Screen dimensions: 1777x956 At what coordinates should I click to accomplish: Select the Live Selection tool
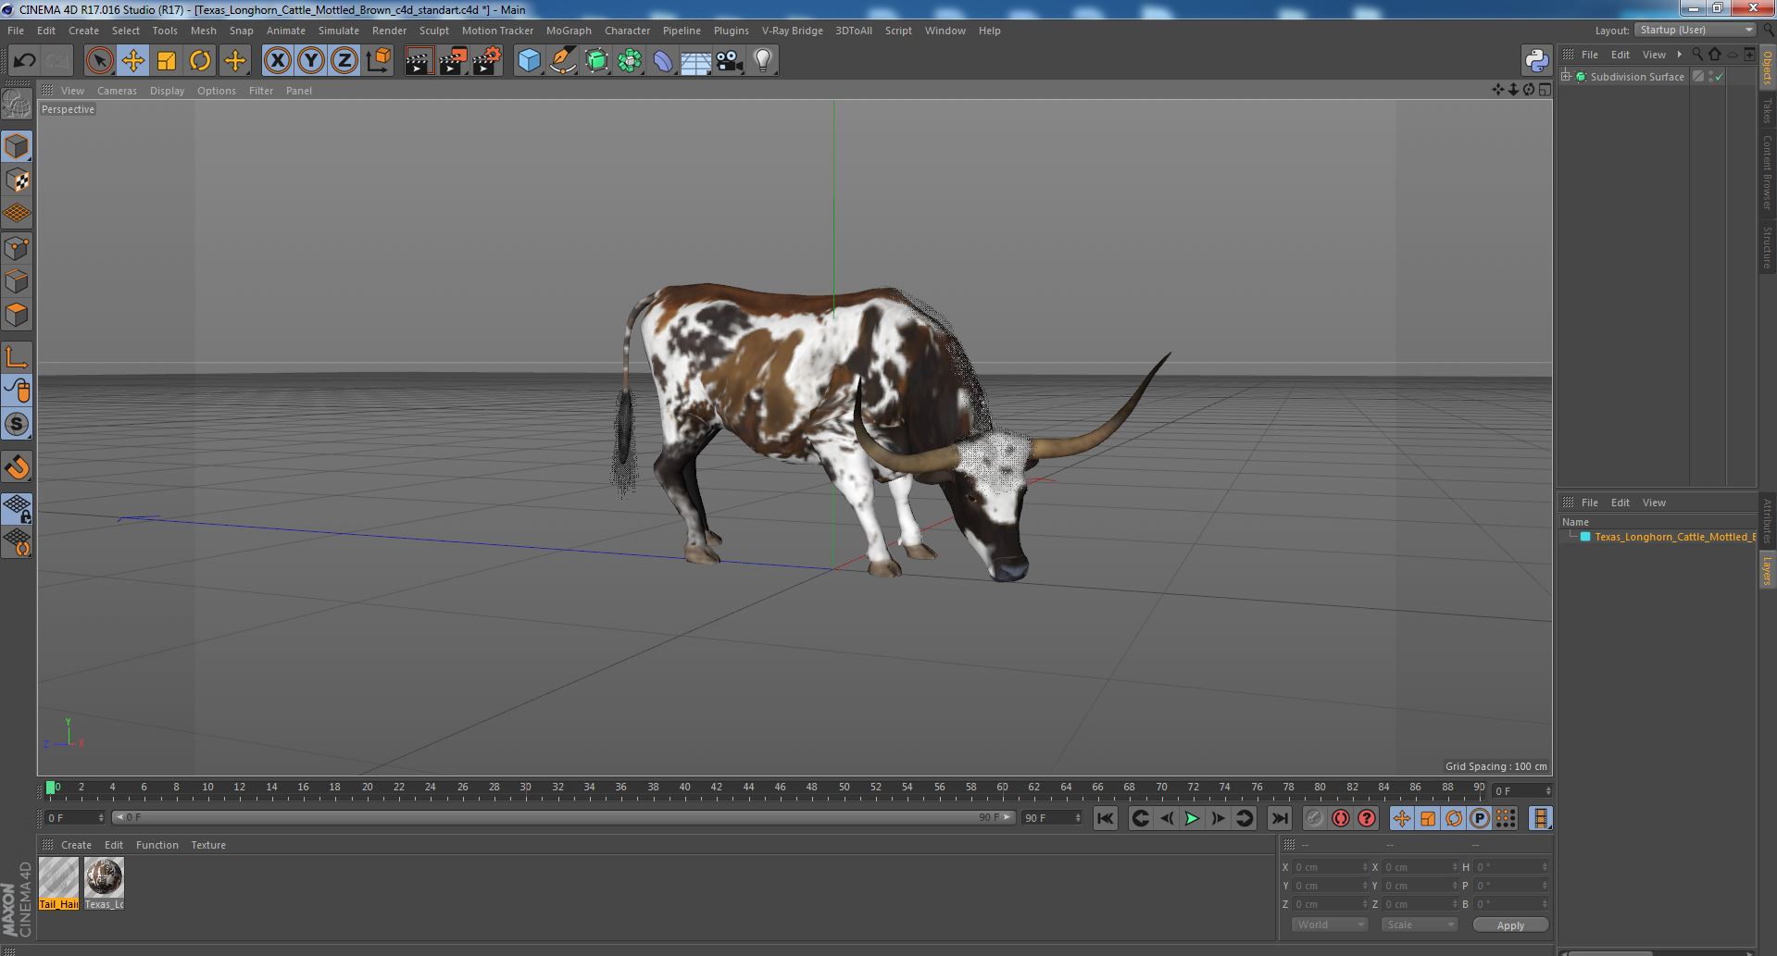click(x=99, y=61)
